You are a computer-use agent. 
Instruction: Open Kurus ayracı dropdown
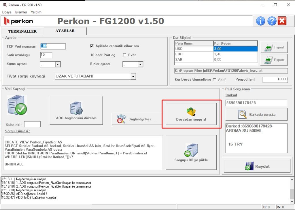point(58,64)
